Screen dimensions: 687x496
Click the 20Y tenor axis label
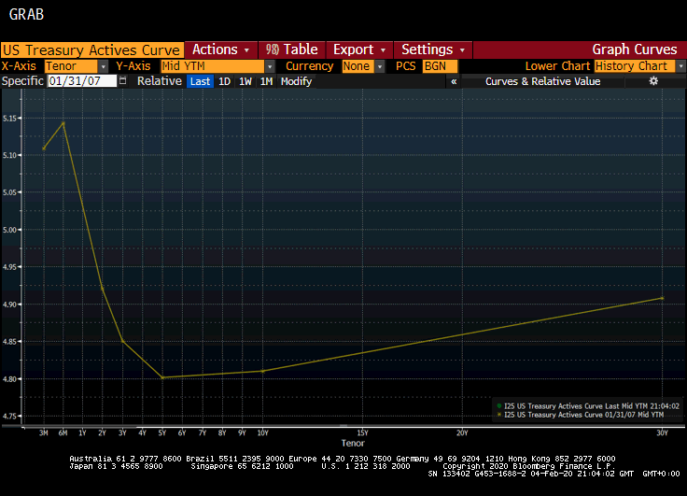[462, 432]
